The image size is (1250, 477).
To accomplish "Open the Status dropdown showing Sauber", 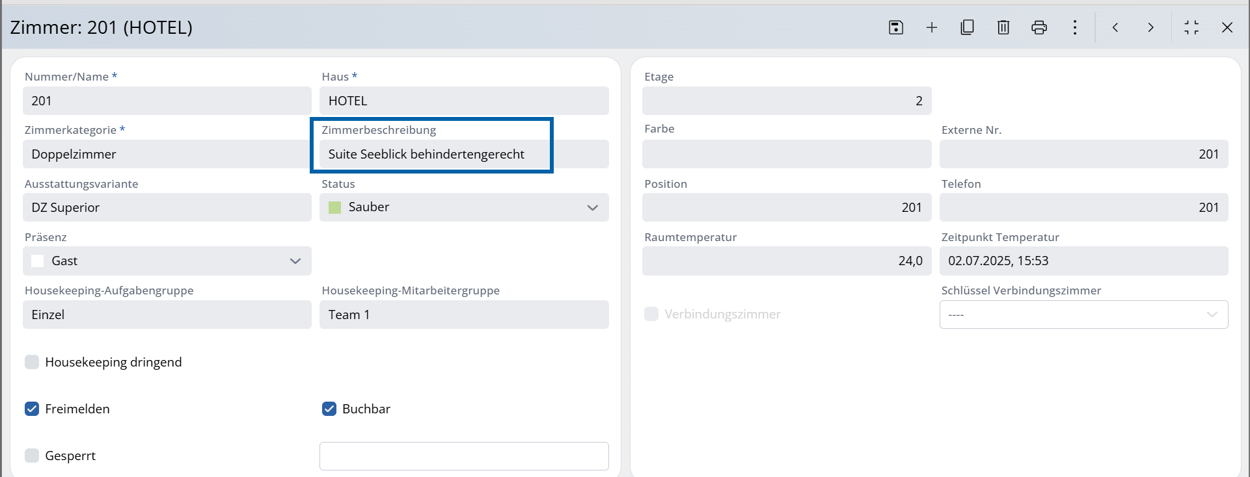I will (x=463, y=207).
